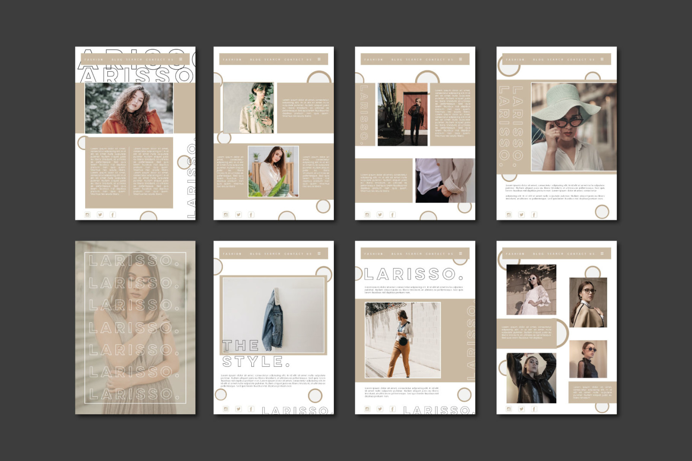Click SEARCH in the orange-coat page navbar
Image resolution: width=692 pixels, height=461 pixels.
(134, 60)
